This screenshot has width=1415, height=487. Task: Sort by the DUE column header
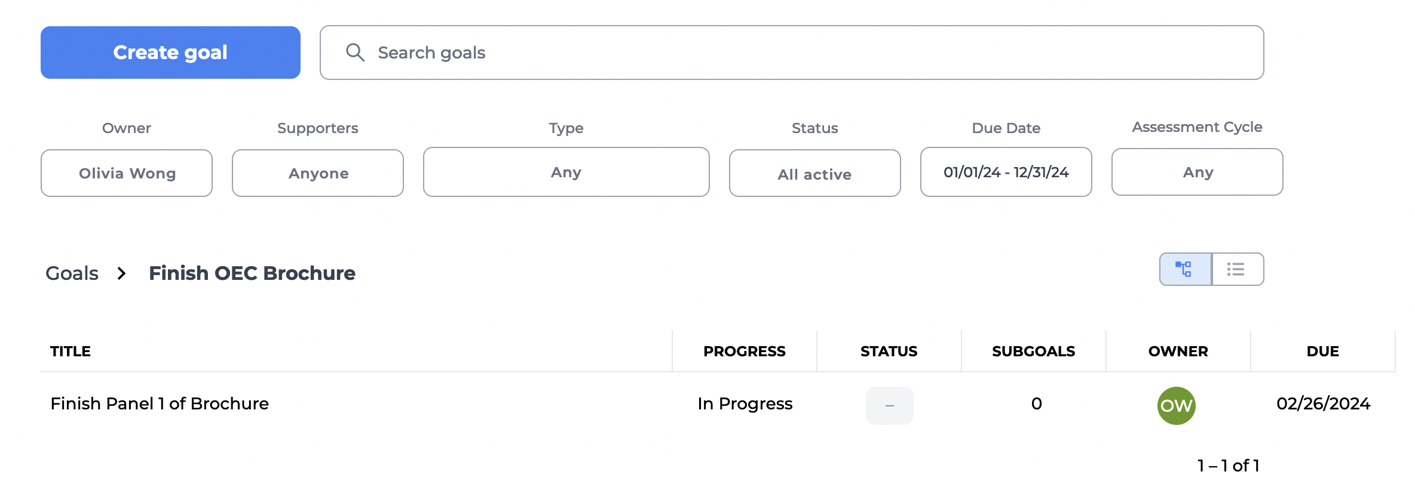[x=1322, y=352]
